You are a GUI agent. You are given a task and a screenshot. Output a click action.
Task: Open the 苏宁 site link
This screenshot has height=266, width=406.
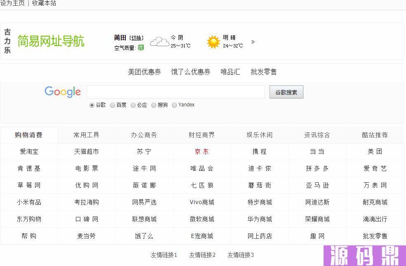click(x=144, y=151)
